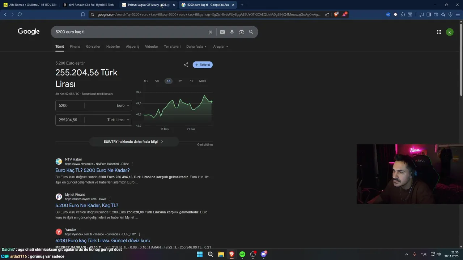Screen dimensions: 463x260
Task: Open Mynet Finans result options menu
Action: 110,199
